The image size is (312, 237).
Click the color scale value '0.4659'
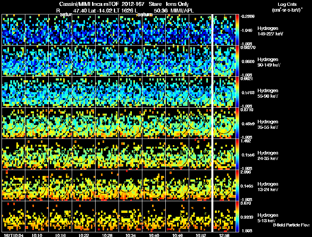(248, 124)
